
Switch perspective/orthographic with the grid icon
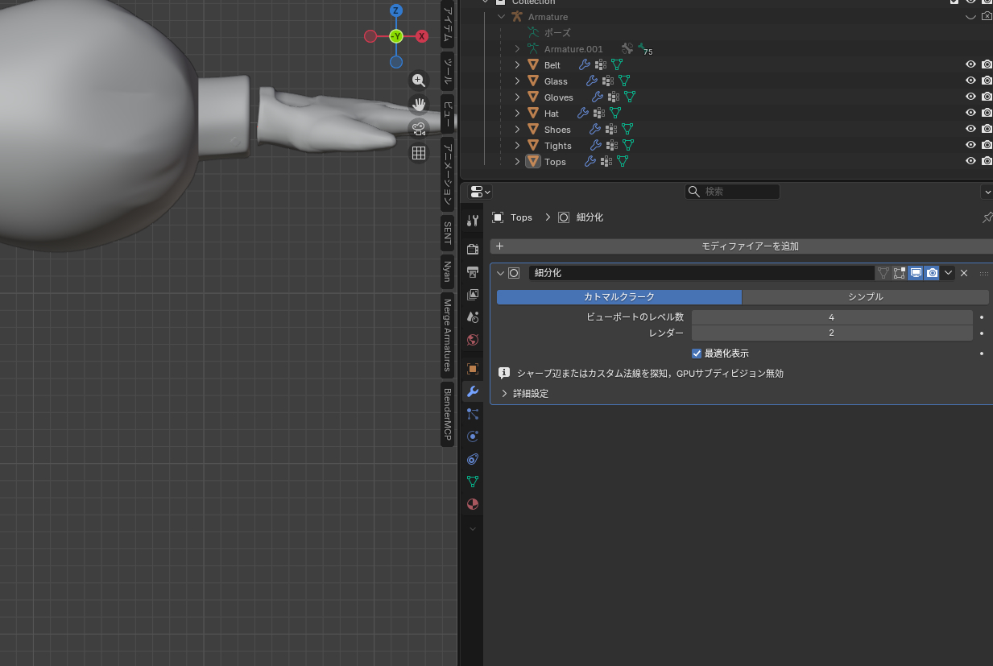[419, 153]
